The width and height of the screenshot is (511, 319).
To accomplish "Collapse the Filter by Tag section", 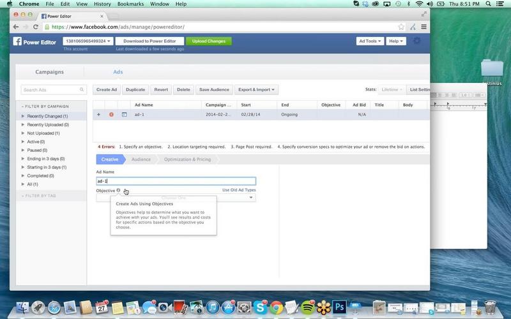I will [39, 196].
